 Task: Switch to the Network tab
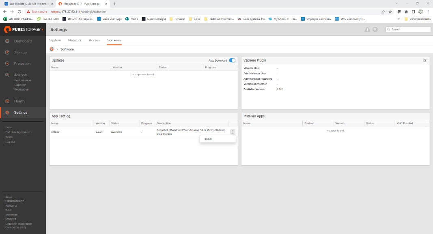tap(75, 40)
